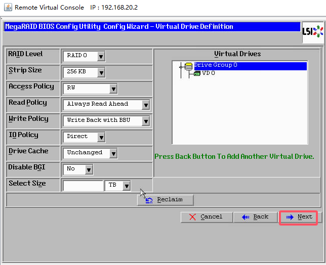Click the RAID Level label
The image size is (326, 265).
(x=25, y=54)
